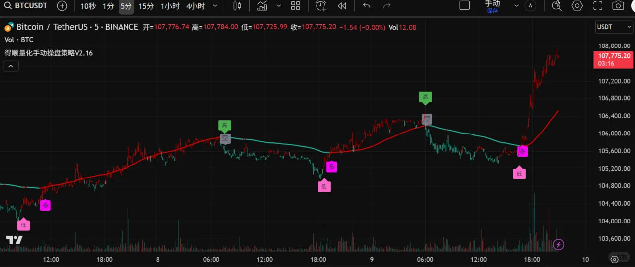Enter fullscreen mode
Image resolution: width=635 pixels, height=267 pixels.
[598, 6]
